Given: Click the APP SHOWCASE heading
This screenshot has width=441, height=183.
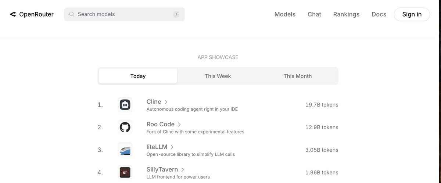Looking at the screenshot, I should 218,57.
